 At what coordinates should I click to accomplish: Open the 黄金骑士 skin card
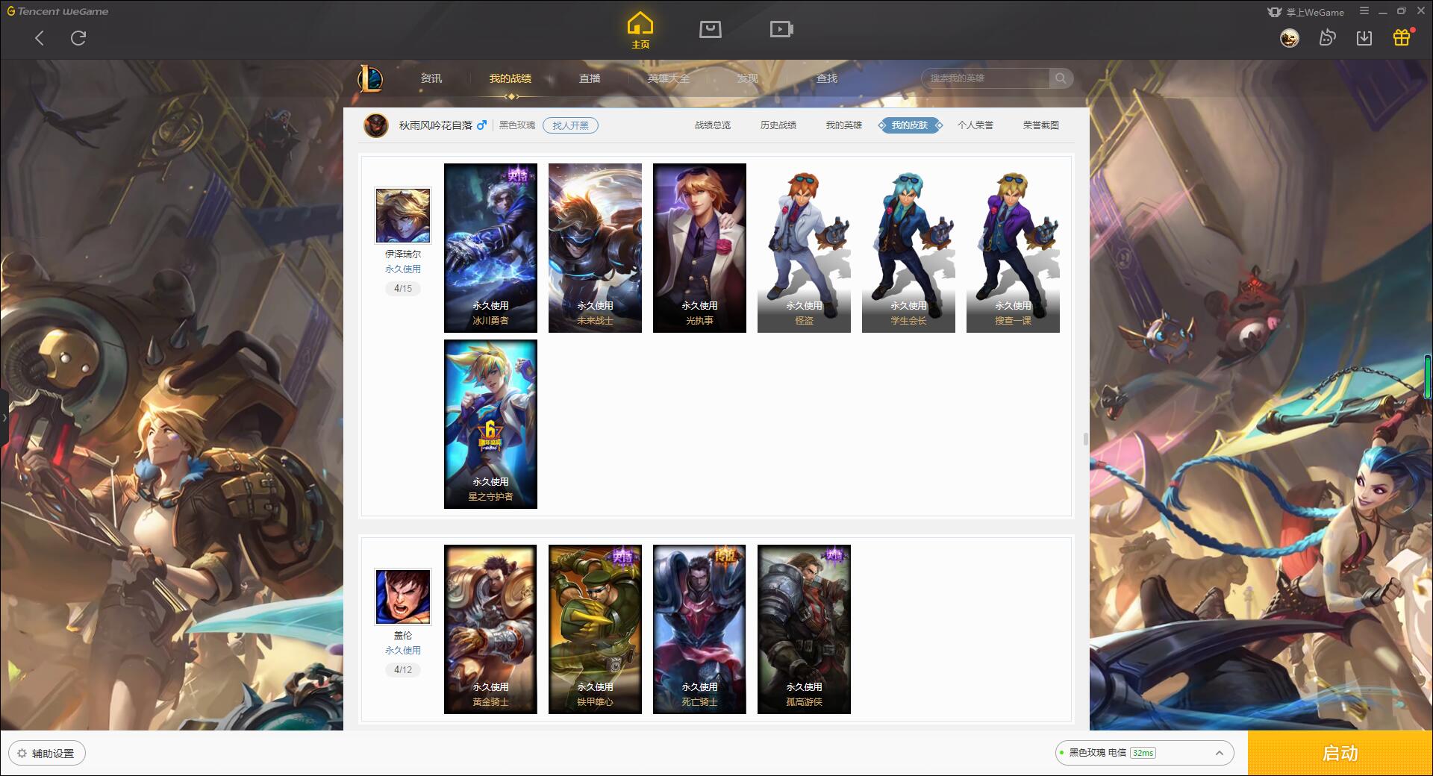tap(490, 629)
